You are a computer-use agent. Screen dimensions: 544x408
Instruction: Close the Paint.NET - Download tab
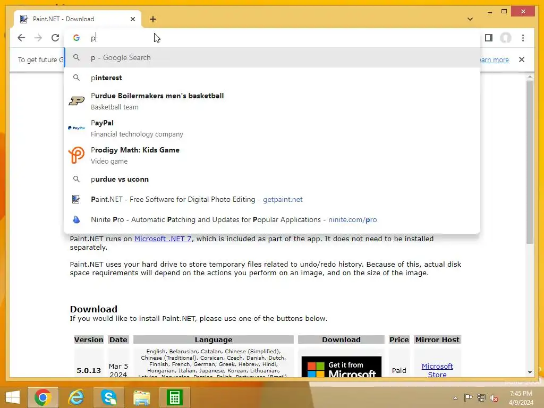132,19
